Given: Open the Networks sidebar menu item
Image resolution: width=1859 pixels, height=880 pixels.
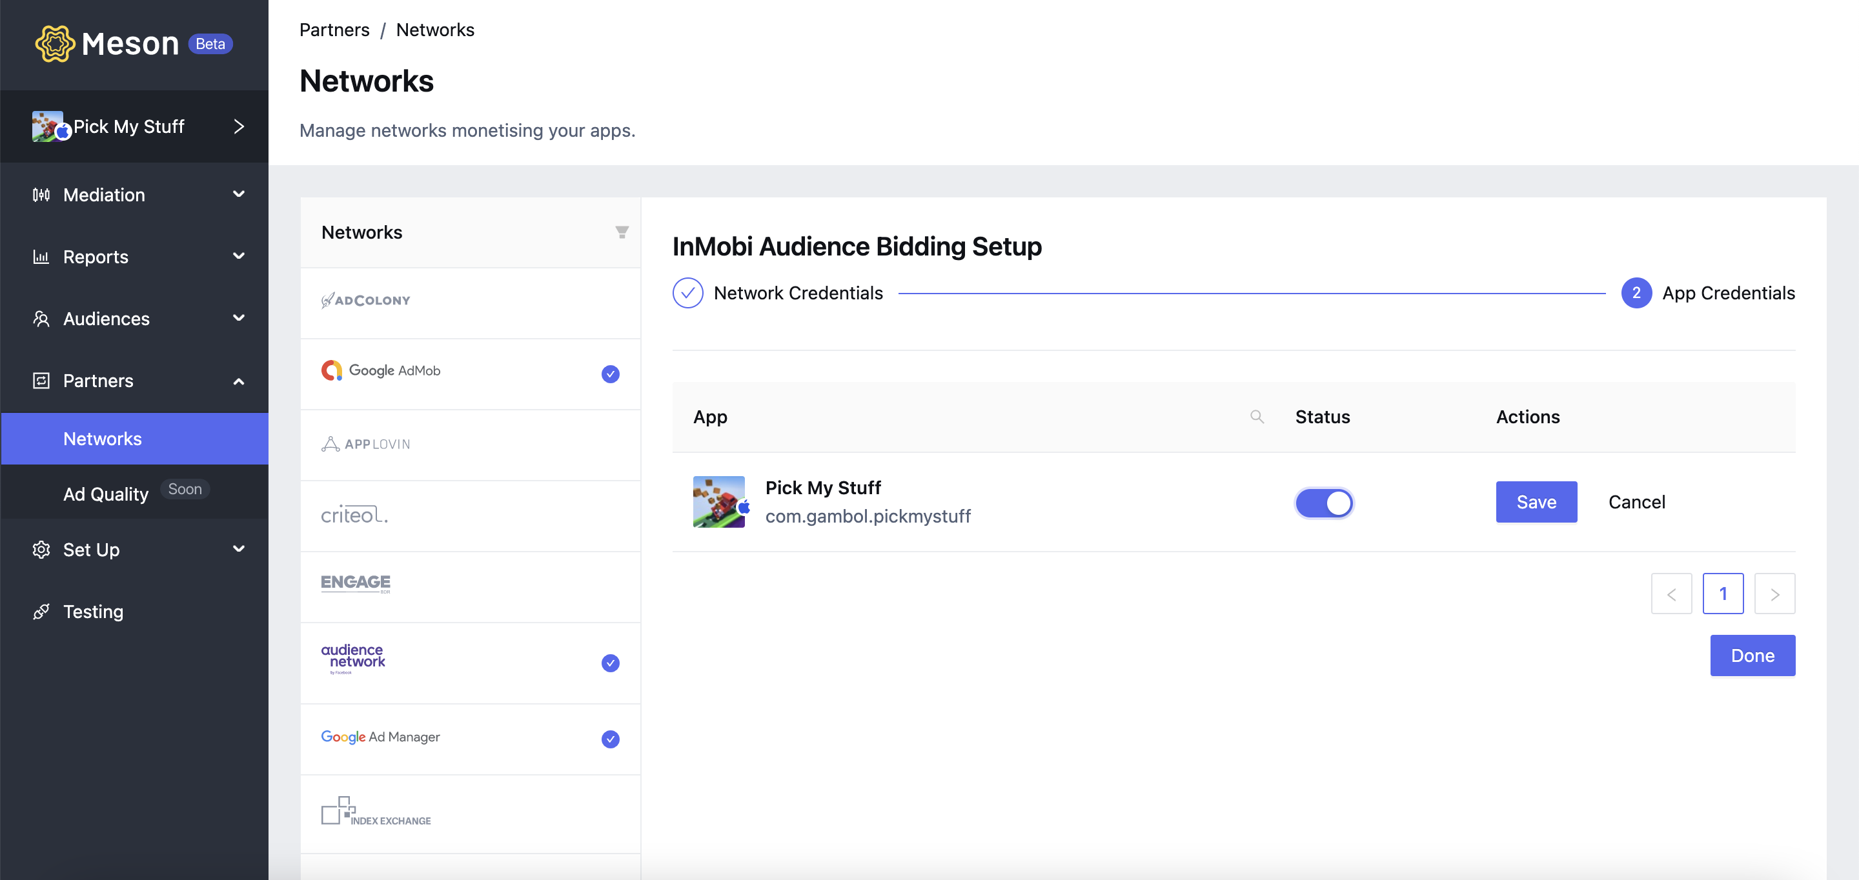Looking at the screenshot, I should (x=134, y=439).
